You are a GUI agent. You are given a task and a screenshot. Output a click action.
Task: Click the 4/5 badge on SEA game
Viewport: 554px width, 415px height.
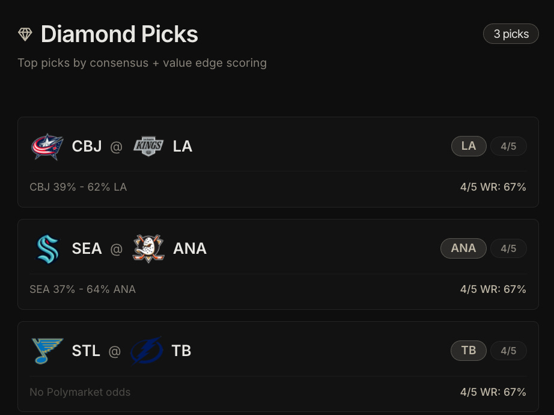tap(508, 249)
